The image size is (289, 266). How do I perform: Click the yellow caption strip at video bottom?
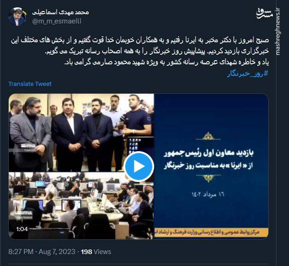tap(211, 232)
